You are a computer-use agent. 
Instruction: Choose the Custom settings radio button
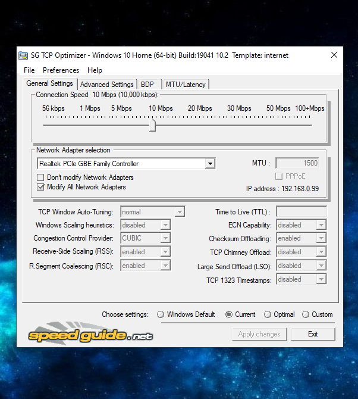(x=306, y=314)
